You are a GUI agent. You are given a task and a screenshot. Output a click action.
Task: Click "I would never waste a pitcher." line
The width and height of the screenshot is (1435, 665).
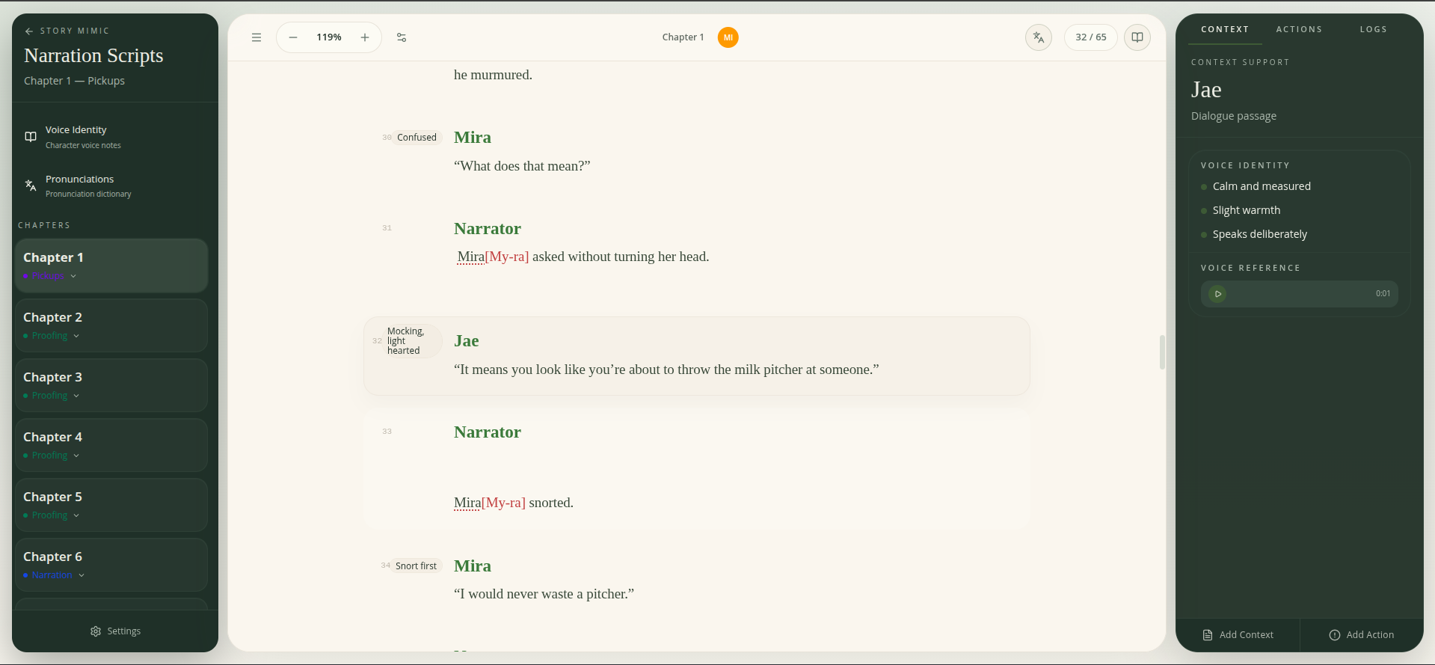[544, 594]
